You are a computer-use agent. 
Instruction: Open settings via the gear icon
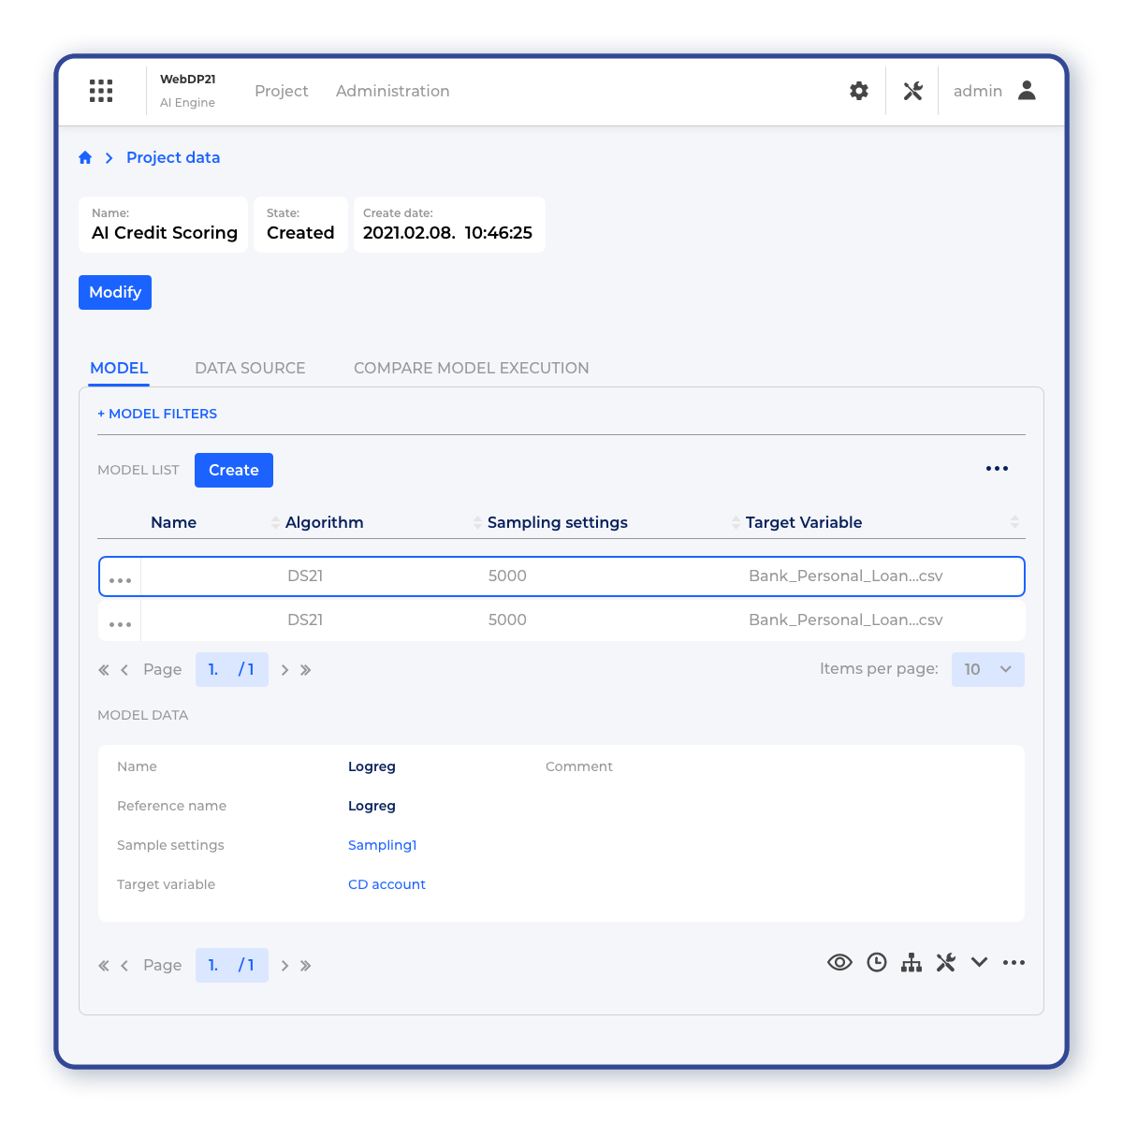click(859, 91)
